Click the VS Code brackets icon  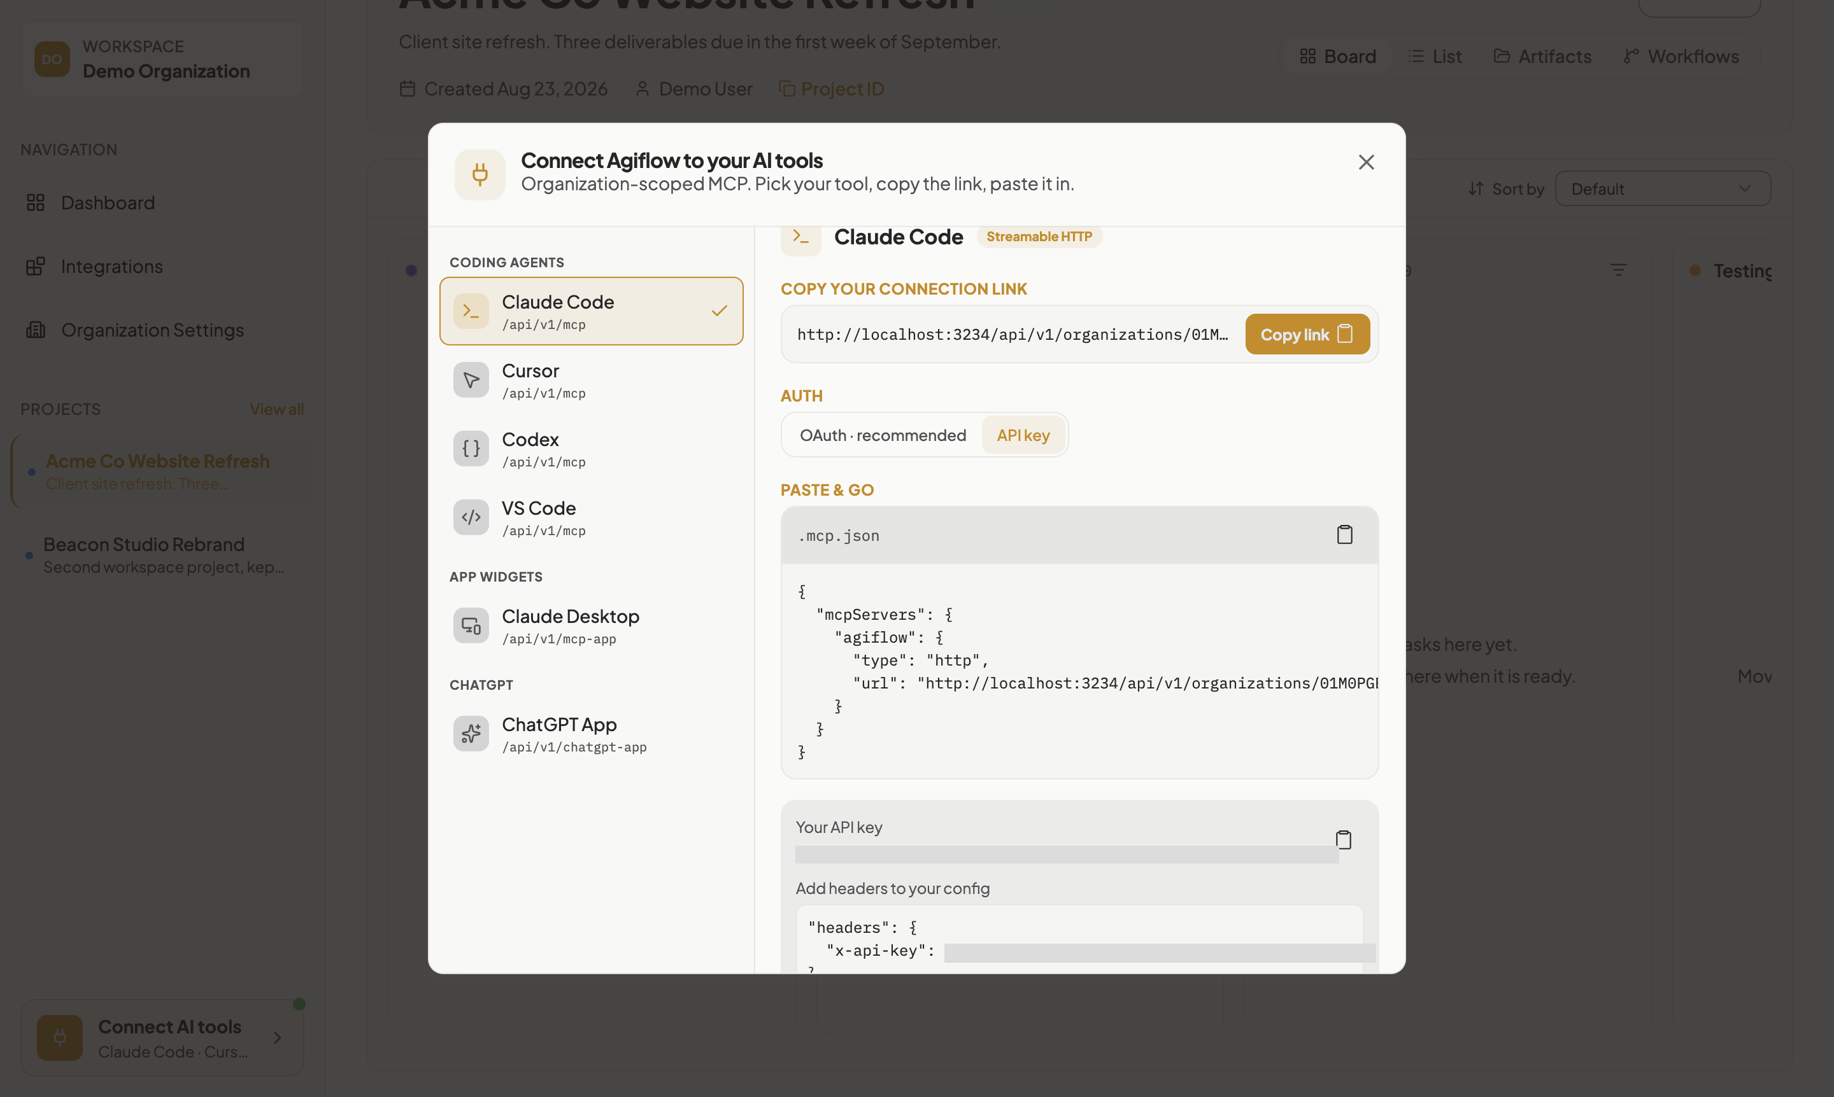click(x=471, y=517)
